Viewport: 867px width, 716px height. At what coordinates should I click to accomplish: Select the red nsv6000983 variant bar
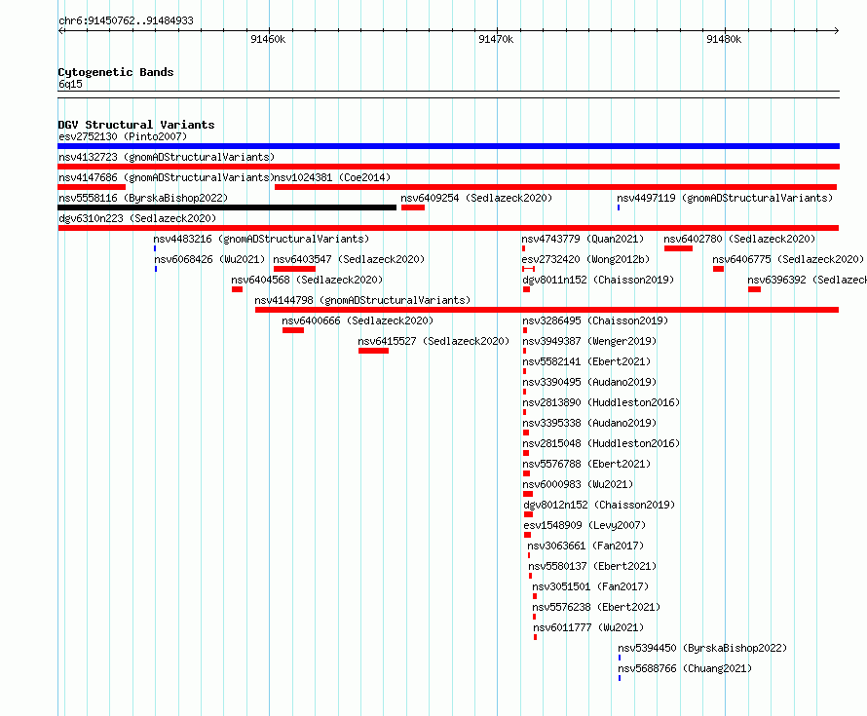[x=528, y=494]
